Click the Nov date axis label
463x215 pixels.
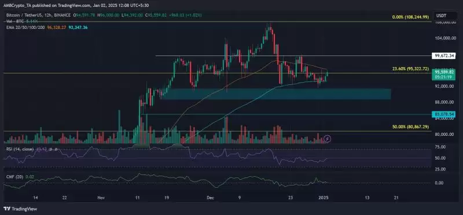101,198
